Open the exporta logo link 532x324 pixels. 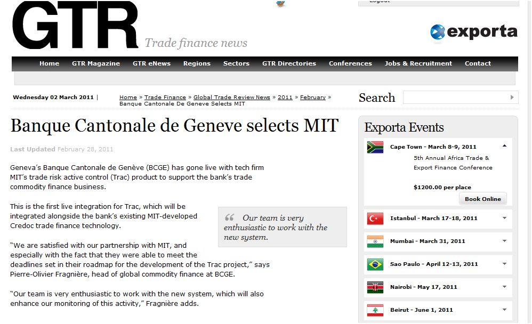click(474, 32)
